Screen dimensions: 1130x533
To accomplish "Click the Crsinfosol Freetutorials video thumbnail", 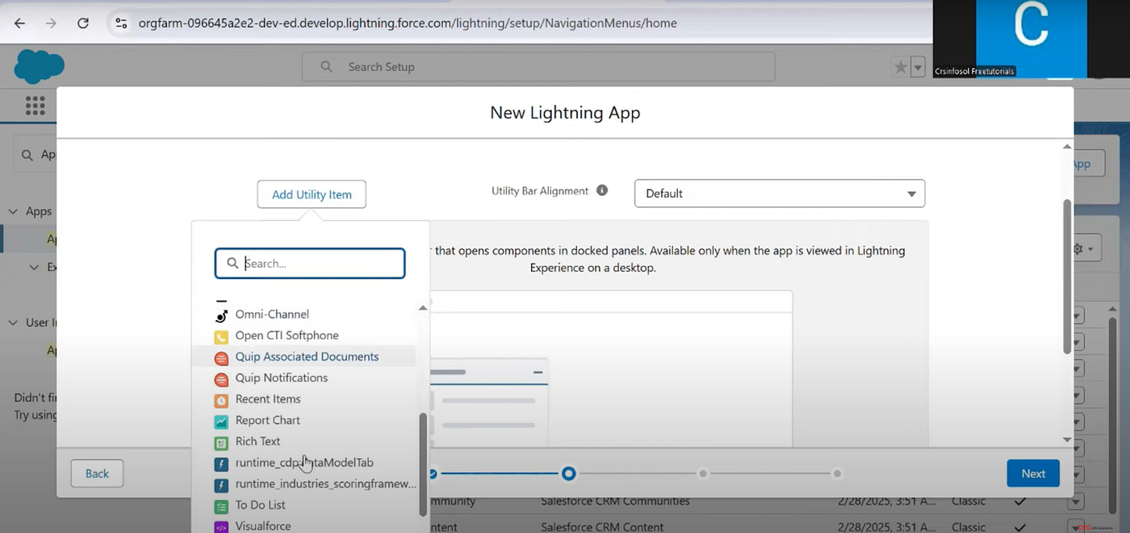I will pyautogui.click(x=1031, y=39).
